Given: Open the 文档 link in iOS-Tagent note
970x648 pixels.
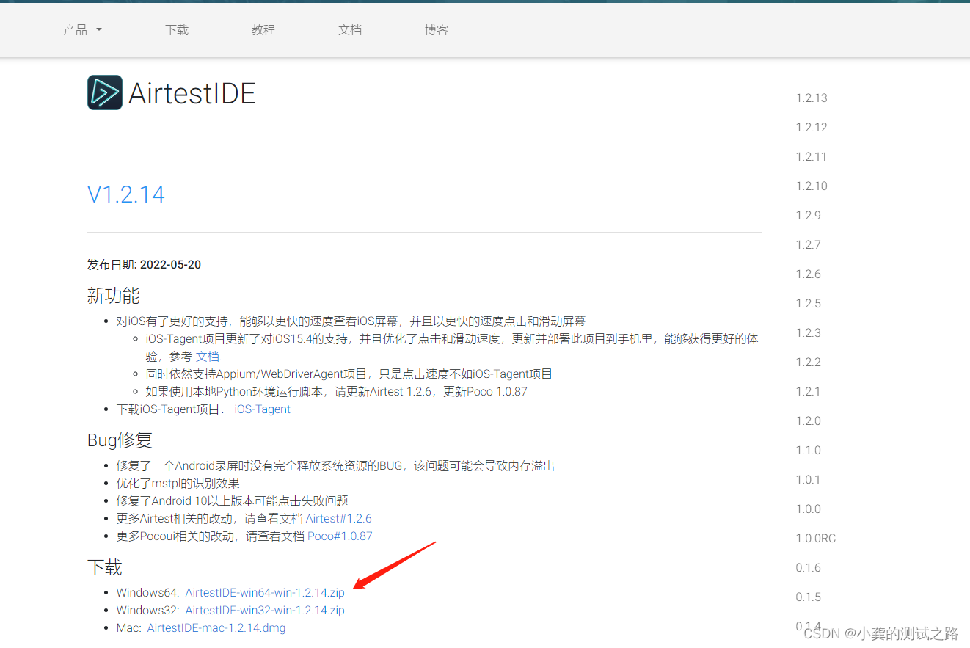Looking at the screenshot, I should click(x=207, y=357).
